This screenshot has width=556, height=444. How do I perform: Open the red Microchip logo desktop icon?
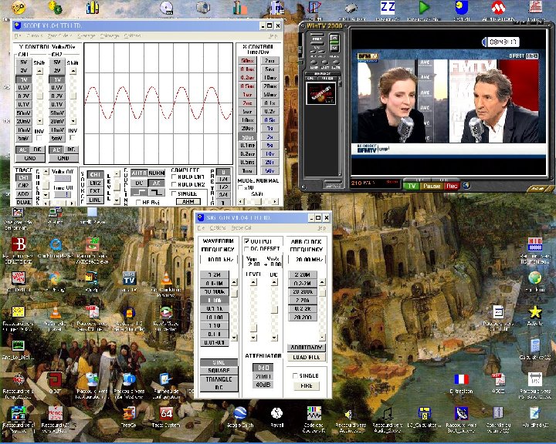(x=498, y=8)
